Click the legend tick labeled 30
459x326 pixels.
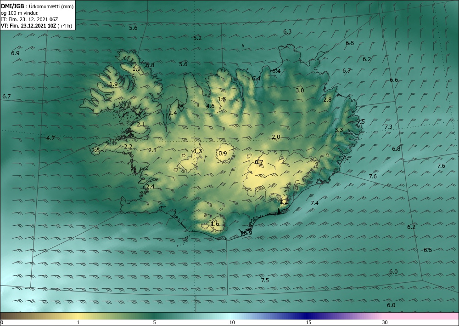pos(385,322)
